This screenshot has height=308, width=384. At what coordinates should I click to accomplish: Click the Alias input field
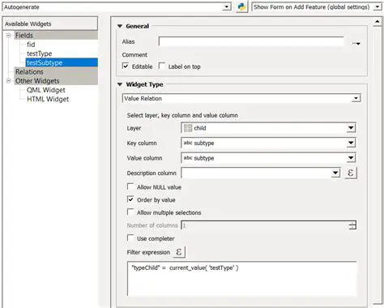point(251,41)
